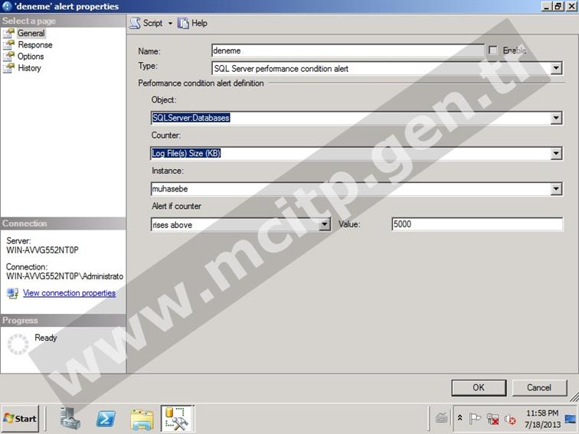Open the Type dropdown
Image resolution: width=579 pixels, height=434 pixels.
coord(556,68)
